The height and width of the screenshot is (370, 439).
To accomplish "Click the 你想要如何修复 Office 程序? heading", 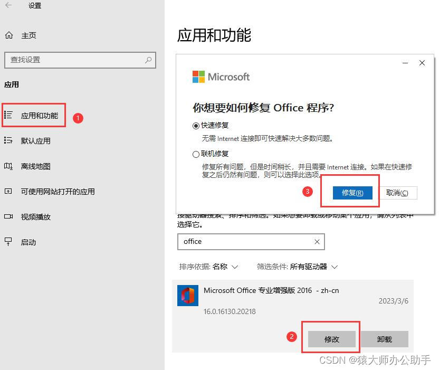I will (263, 108).
